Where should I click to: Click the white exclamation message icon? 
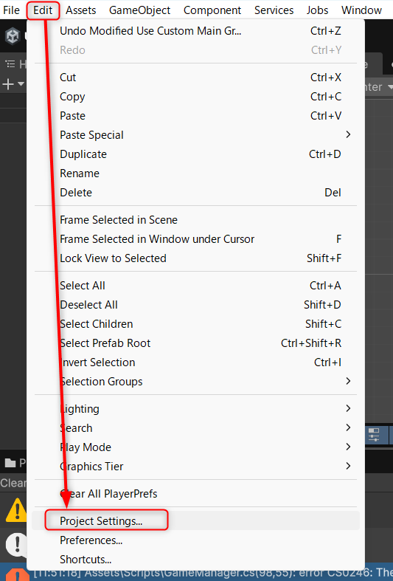(17, 544)
